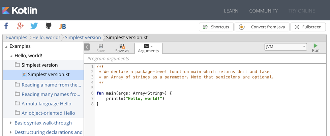Run the program with the Run button

pyautogui.click(x=316, y=48)
